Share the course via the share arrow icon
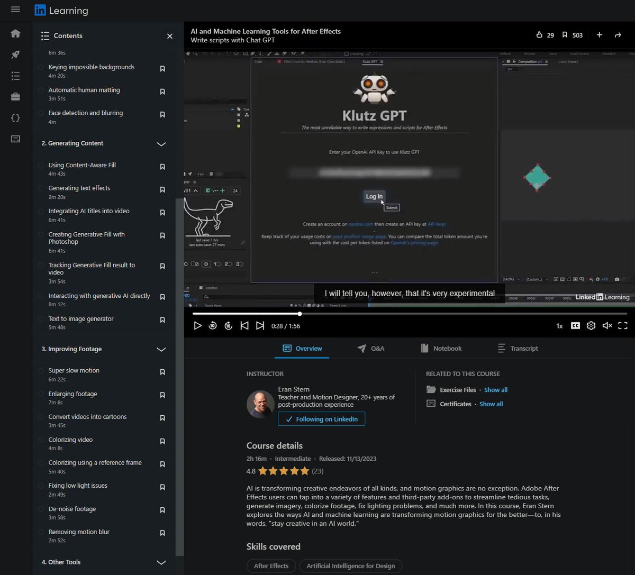This screenshot has width=635, height=575. click(618, 35)
